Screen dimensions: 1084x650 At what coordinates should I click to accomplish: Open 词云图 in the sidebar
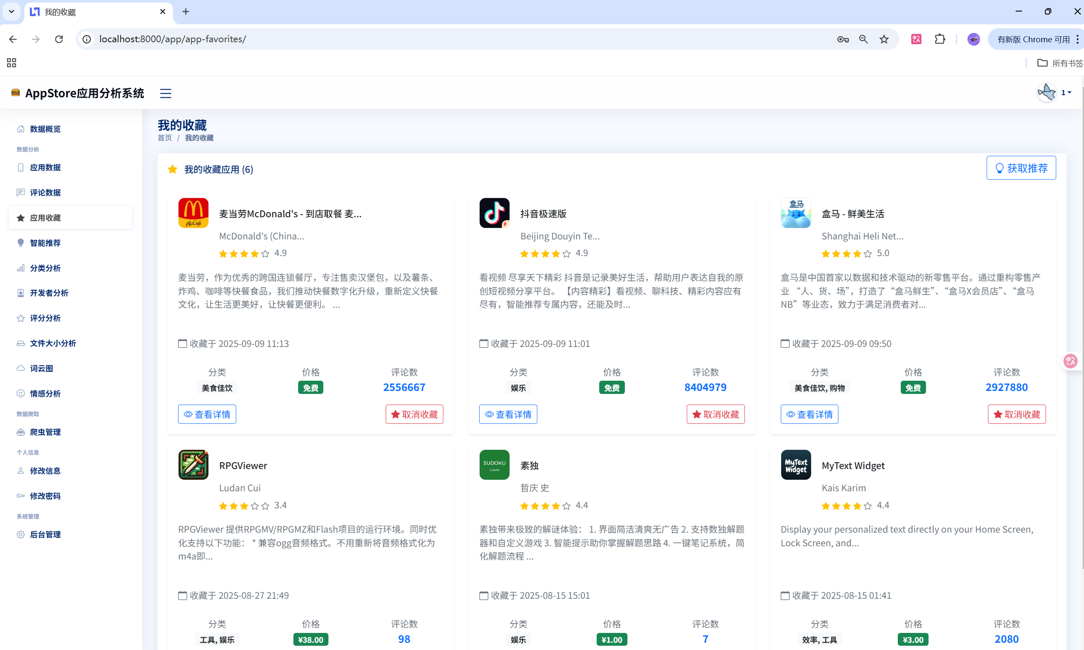pyautogui.click(x=70, y=368)
